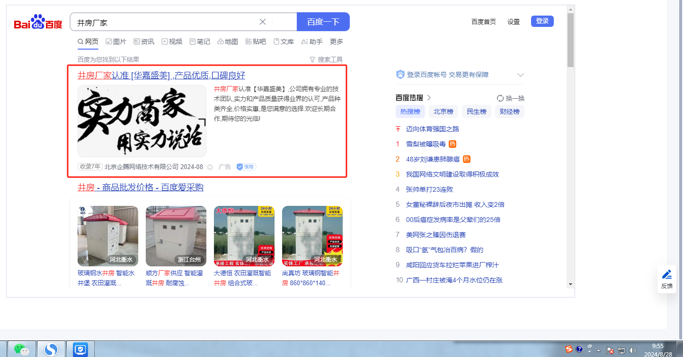Refresh hot searches with 换一换
683x357 pixels.
[511, 98]
